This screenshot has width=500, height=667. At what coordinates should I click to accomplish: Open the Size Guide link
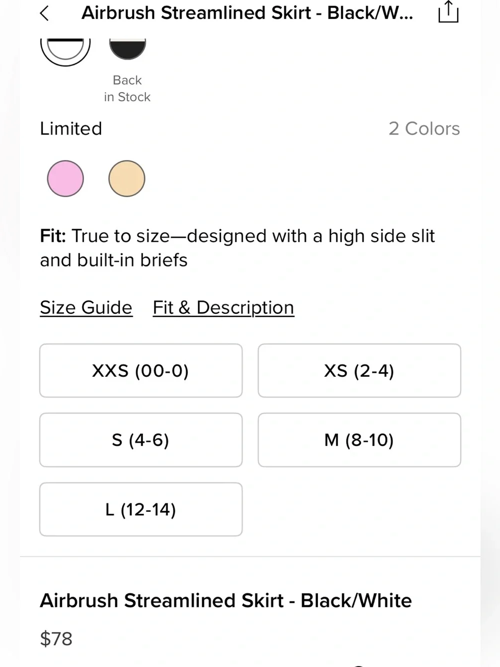(x=86, y=307)
